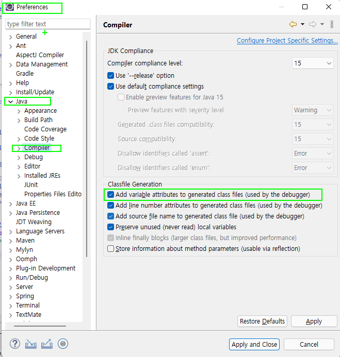
Task: Collapse the Java tree node arrow
Action: pyautogui.click(x=10, y=101)
